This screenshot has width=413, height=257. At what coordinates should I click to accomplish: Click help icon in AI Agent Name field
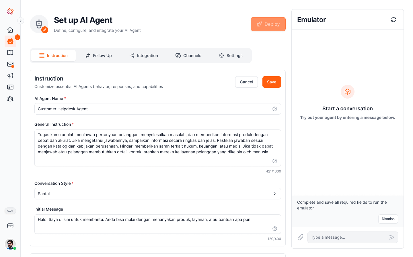[x=275, y=109]
